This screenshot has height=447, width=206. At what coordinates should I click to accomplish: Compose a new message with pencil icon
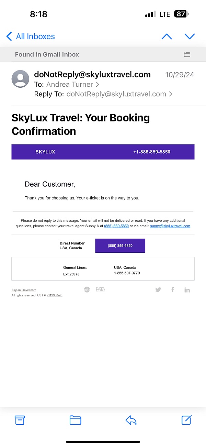[x=186, y=419]
